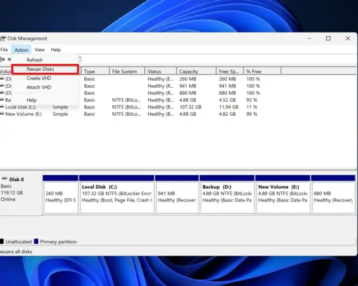358x286 pixels.
Task: Select the 260 MB EFI partition block
Action: point(60,194)
